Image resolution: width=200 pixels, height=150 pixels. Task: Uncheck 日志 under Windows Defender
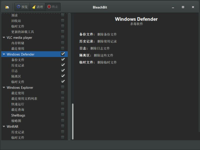63,70
